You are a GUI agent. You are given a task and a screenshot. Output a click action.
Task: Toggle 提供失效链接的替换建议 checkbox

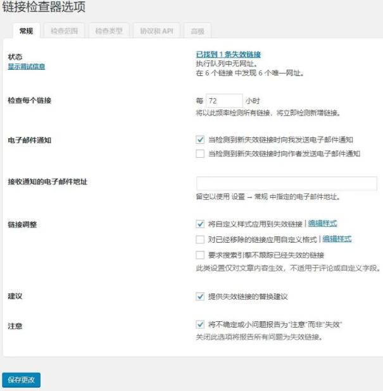200,297
